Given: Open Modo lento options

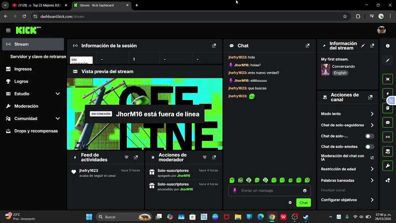Looking at the screenshot, I should 347,114.
